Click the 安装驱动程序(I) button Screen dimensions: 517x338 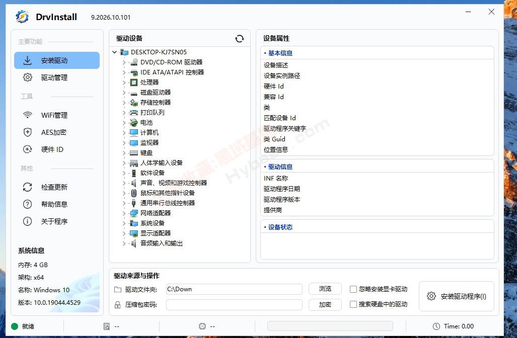coord(457,296)
